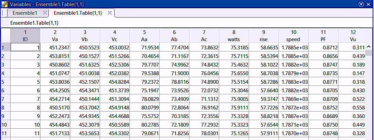This screenshot has height=140, width=374.
Task: Select the Ensemble1.Table{1,1} tab
Action: (78, 13)
